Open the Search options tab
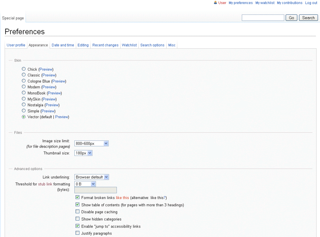This screenshot has width=320, height=237. pyautogui.click(x=152, y=45)
